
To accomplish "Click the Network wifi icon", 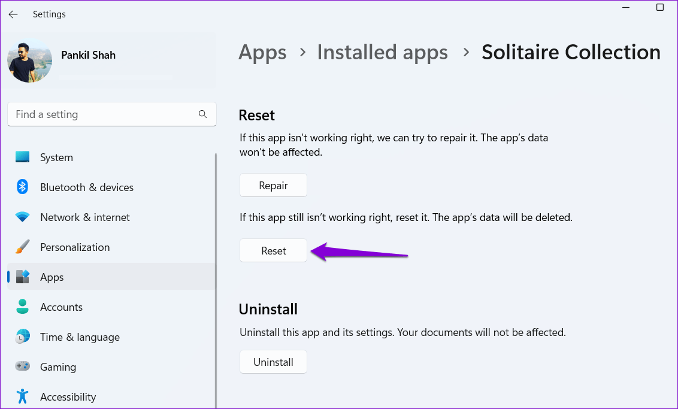I will (x=23, y=217).
